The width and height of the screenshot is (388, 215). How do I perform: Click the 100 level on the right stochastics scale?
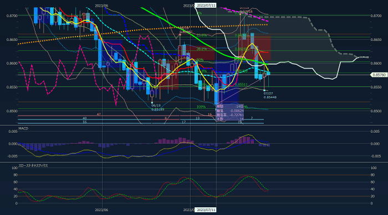point(373,168)
